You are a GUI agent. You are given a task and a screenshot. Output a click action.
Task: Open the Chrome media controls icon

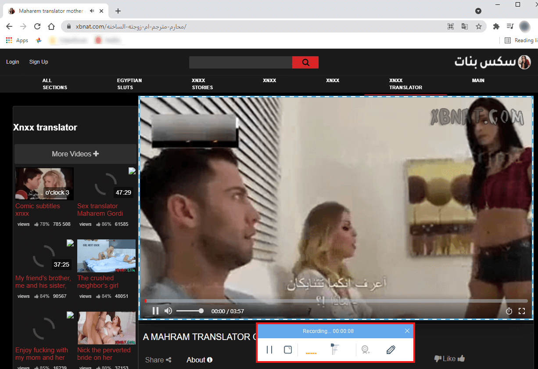click(509, 26)
